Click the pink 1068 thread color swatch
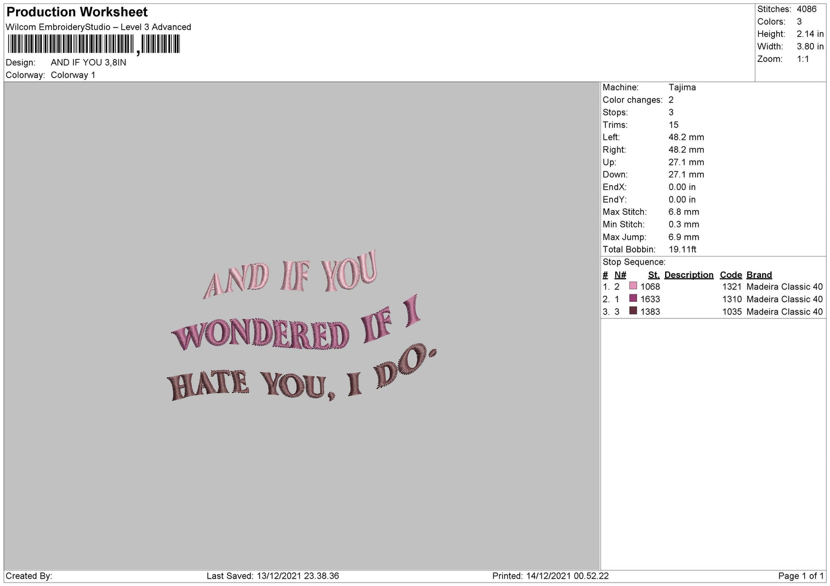The height and width of the screenshot is (586, 830). tap(633, 286)
